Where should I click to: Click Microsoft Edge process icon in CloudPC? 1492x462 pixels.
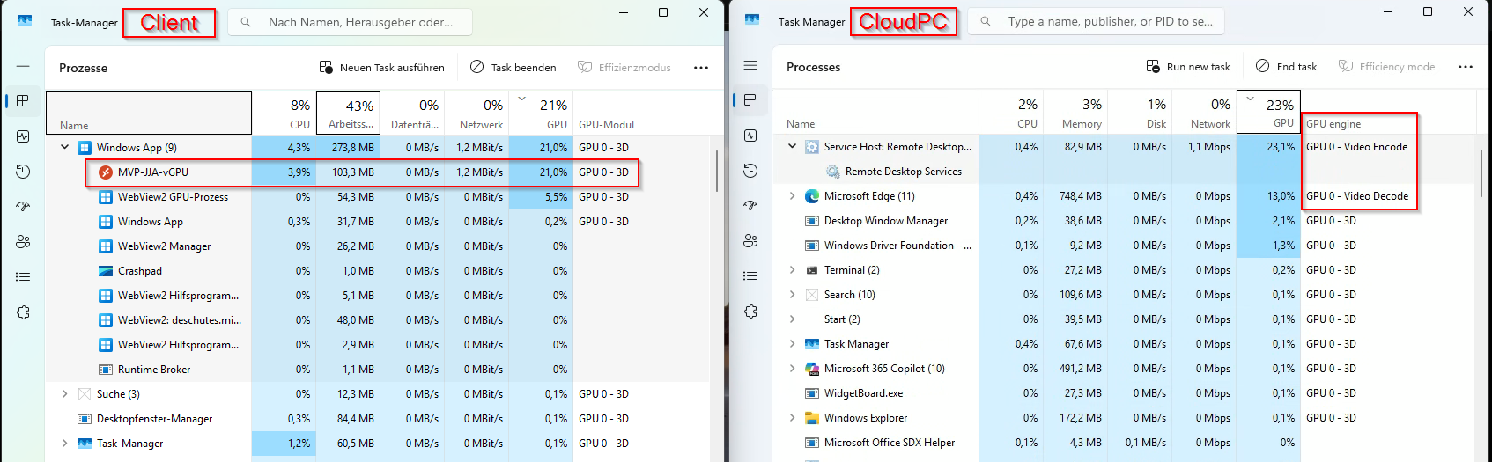[x=812, y=196]
